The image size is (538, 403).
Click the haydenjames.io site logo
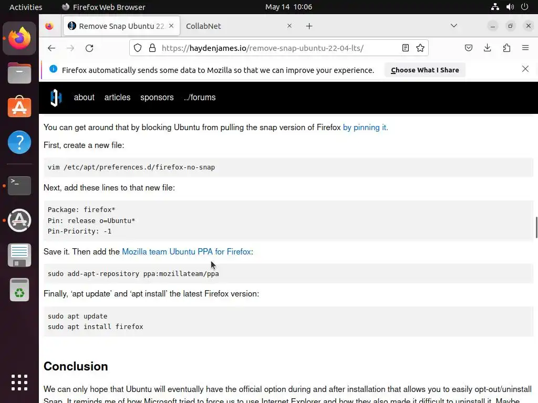[x=56, y=98]
